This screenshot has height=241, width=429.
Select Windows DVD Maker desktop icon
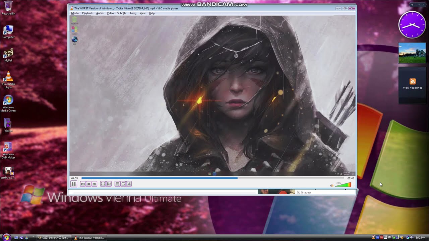(x=8, y=150)
